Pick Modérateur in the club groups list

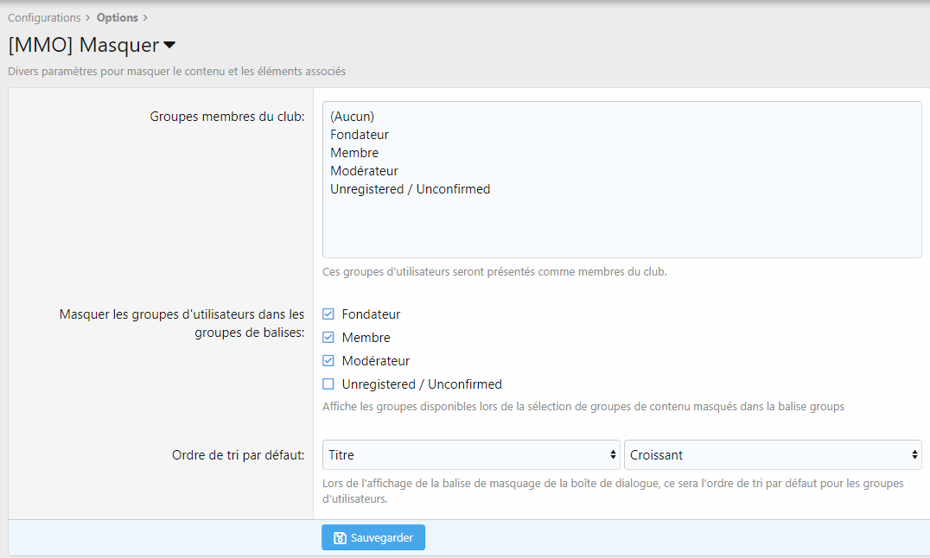tap(364, 171)
